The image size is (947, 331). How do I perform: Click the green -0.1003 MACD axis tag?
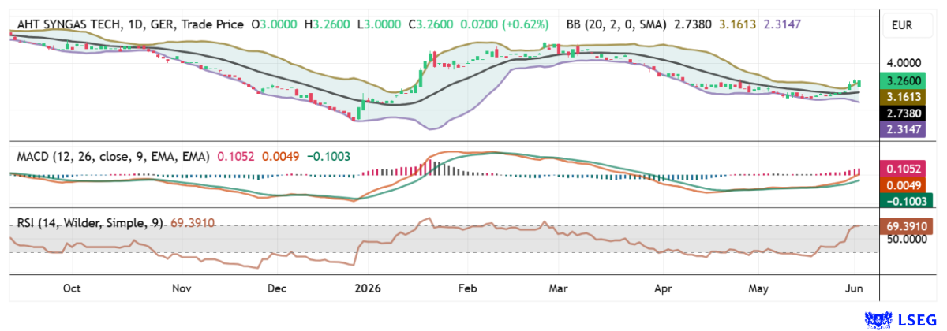(x=907, y=201)
